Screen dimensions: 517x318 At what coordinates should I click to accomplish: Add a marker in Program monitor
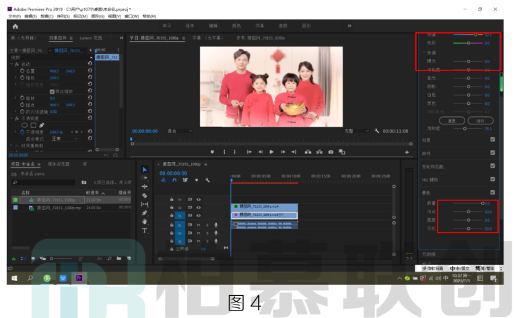point(212,152)
